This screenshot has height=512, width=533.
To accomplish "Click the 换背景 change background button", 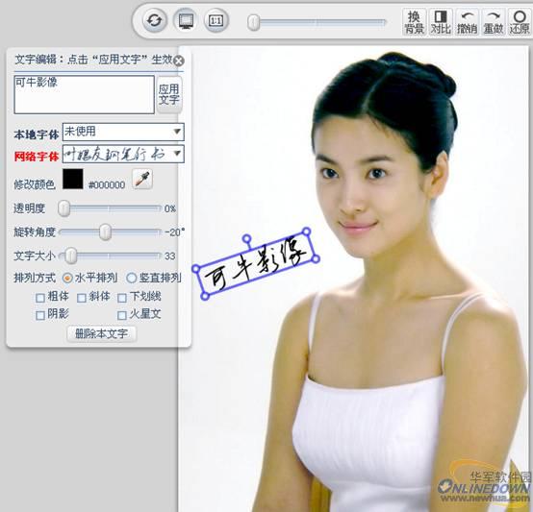I will (x=414, y=22).
